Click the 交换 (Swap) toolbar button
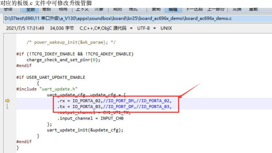This screenshot has height=153, width=272. (237, 9)
